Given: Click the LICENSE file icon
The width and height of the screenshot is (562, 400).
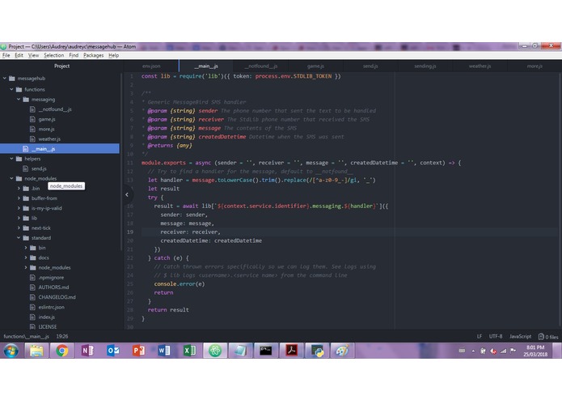Looking at the screenshot, I should (x=32, y=327).
